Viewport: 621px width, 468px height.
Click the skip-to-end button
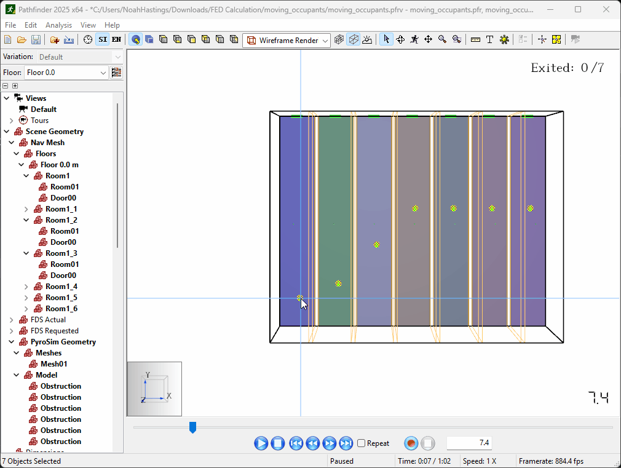coord(346,443)
